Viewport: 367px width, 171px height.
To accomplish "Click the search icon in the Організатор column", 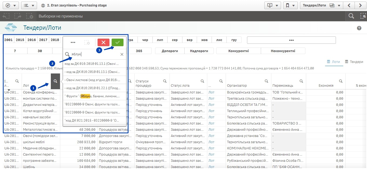I will [266, 81].
